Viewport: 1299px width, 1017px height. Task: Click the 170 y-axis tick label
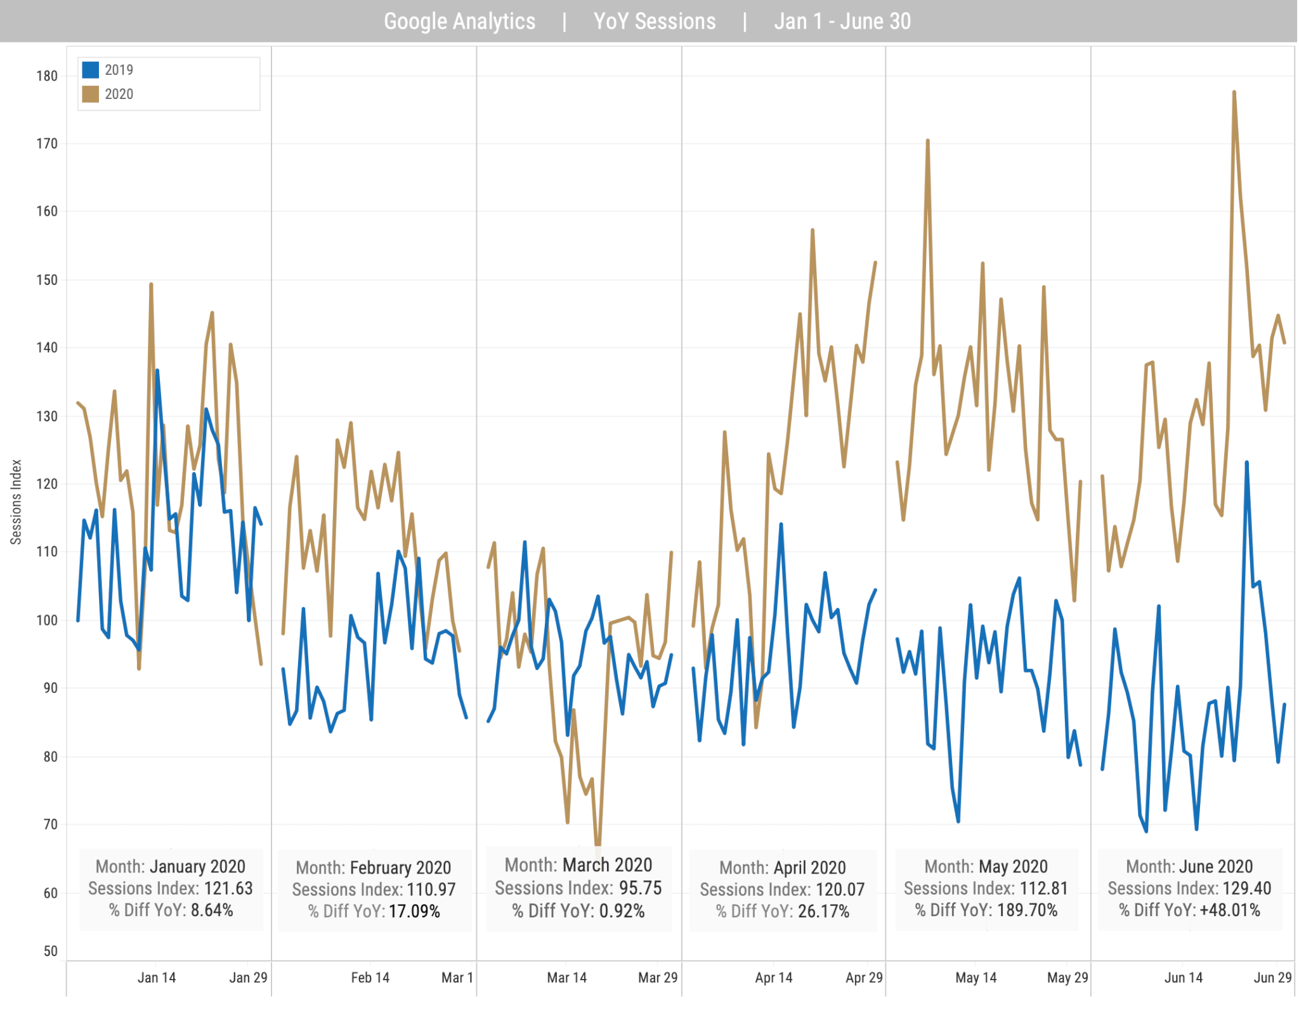pos(47,143)
